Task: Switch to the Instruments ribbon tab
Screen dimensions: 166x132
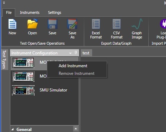Action: (x=30, y=12)
